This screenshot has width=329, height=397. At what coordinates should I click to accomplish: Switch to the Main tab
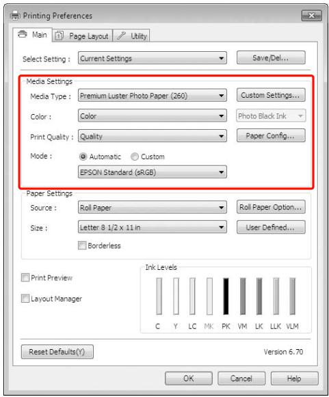(32, 35)
